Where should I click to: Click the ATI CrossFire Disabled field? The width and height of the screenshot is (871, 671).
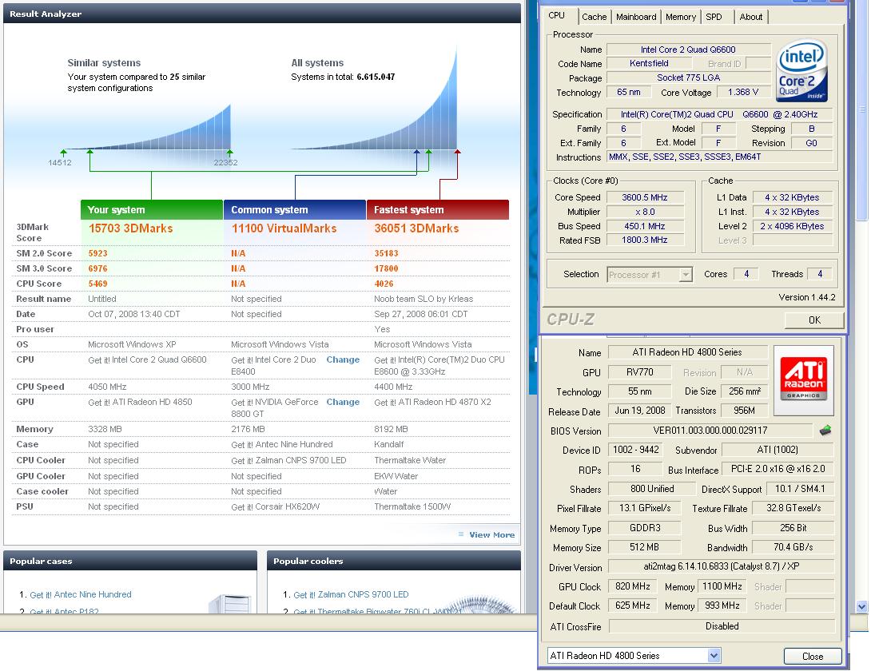722,626
